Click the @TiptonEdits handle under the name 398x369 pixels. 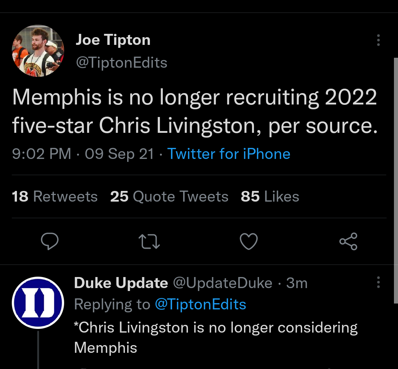tap(121, 63)
